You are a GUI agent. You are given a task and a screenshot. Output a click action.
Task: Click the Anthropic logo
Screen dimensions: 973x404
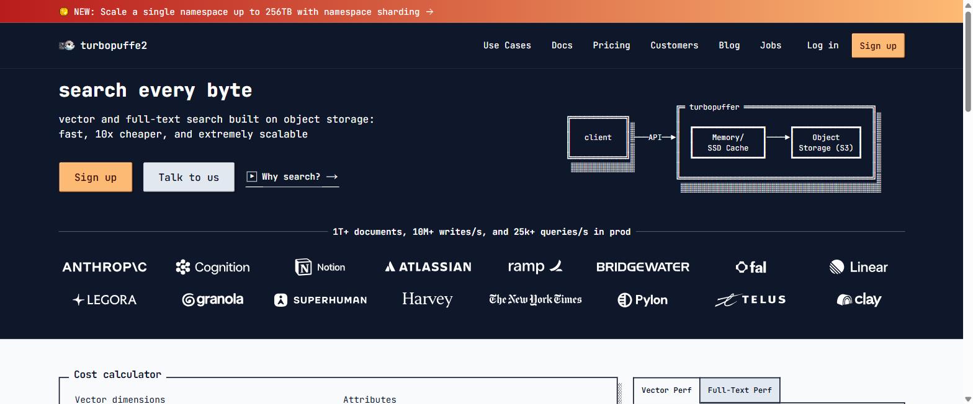(104, 267)
